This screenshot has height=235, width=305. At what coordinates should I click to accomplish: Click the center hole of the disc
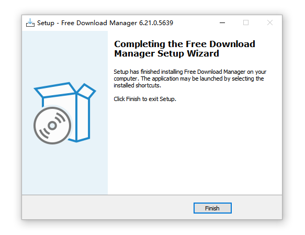point(52,126)
